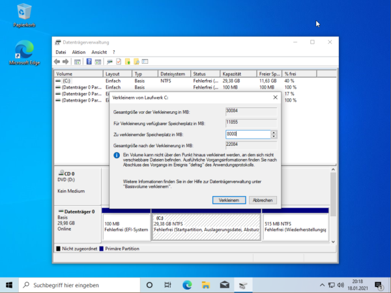Image resolution: width=391 pixels, height=293 pixels.
Task: Click the Cortana circle icon
Action: (149, 285)
